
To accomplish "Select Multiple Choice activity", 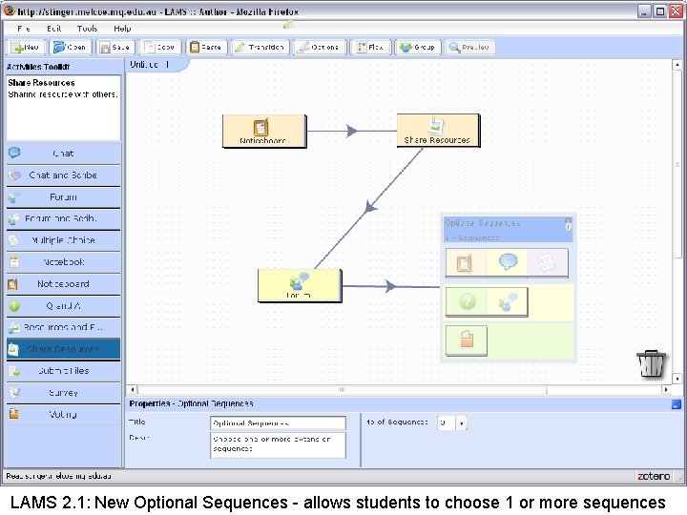I will point(64,240).
